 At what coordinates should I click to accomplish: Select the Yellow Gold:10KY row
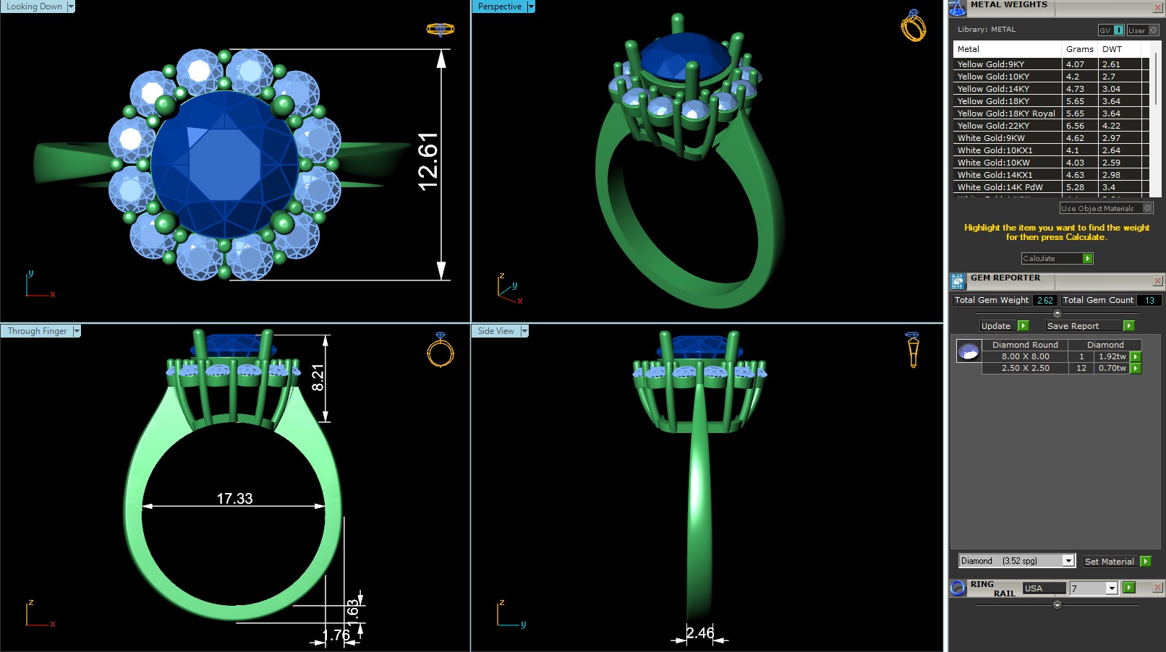(1051, 77)
